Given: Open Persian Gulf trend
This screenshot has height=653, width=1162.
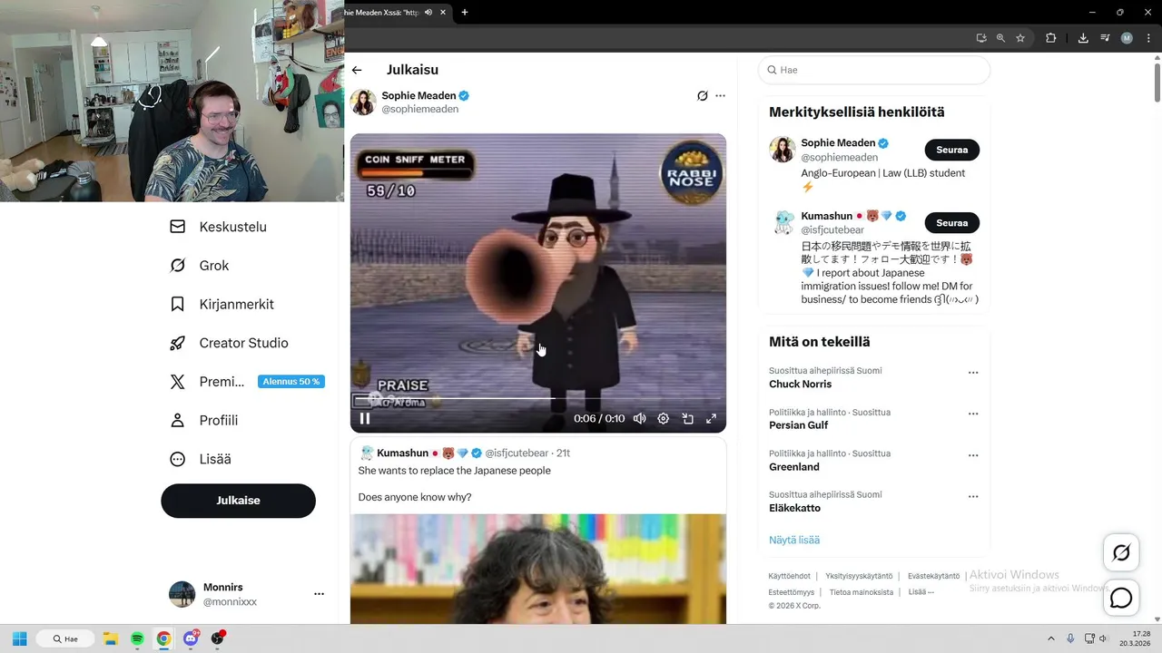Looking at the screenshot, I should tap(799, 425).
